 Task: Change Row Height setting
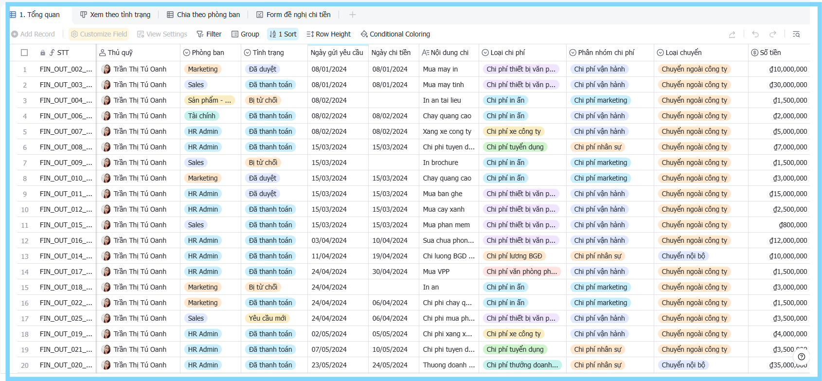click(328, 34)
